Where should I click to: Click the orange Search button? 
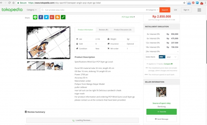[165, 10]
